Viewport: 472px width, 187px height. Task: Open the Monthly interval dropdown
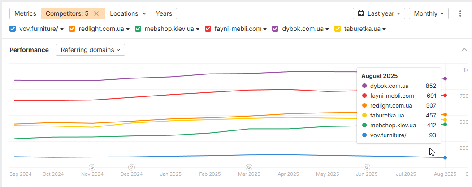429,13
